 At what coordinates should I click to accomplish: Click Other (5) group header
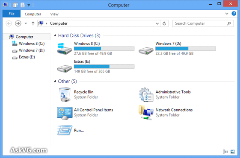tap(67, 81)
